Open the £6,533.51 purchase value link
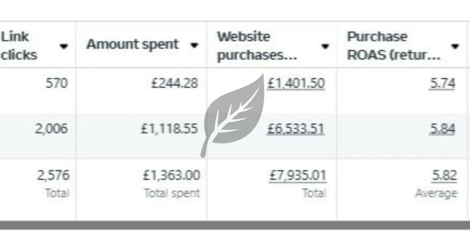The width and height of the screenshot is (470, 235). pos(296,129)
